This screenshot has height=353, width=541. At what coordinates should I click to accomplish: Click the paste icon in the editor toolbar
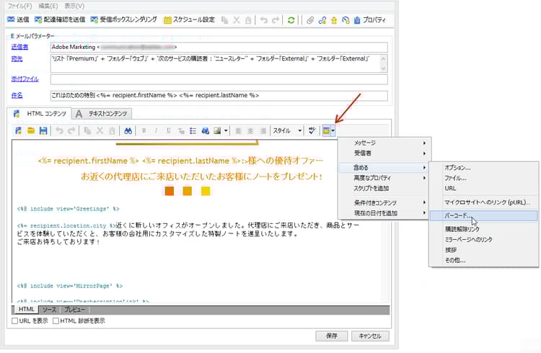pyautogui.click(x=112, y=130)
